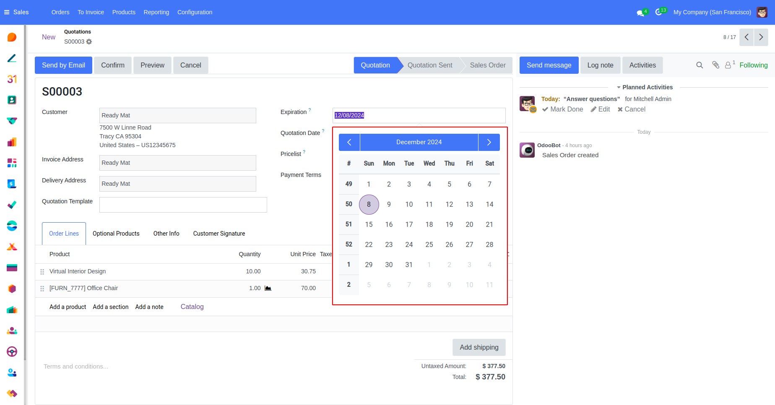Click the chatter search icon
The height and width of the screenshot is (405, 775).
(x=700, y=65)
